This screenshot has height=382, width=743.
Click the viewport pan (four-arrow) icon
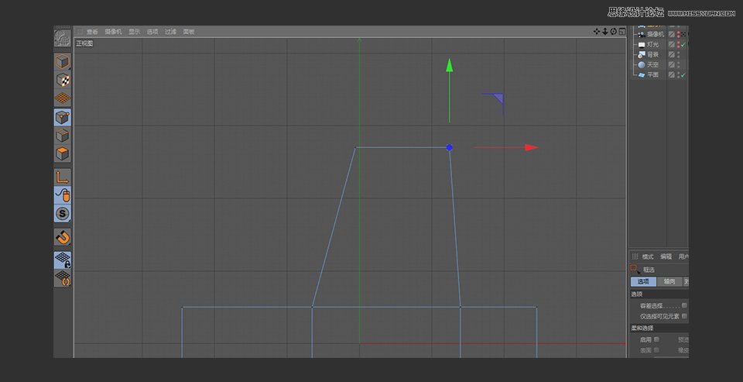(x=597, y=32)
